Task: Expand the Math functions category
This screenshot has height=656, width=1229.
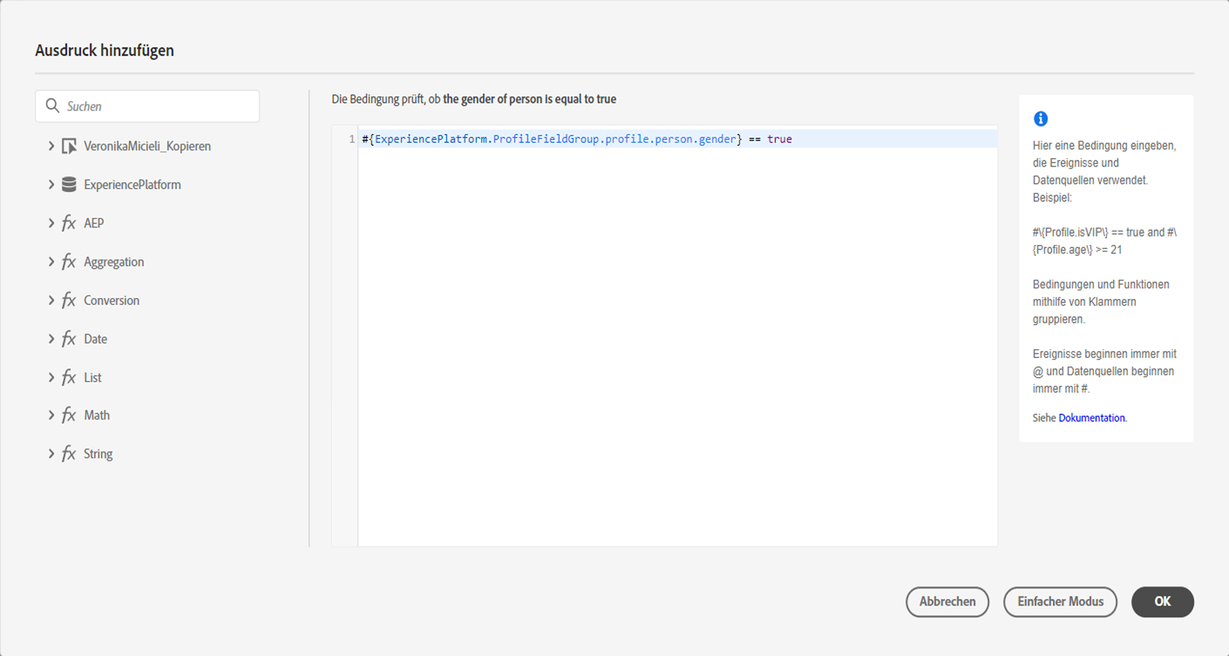Action: [51, 415]
